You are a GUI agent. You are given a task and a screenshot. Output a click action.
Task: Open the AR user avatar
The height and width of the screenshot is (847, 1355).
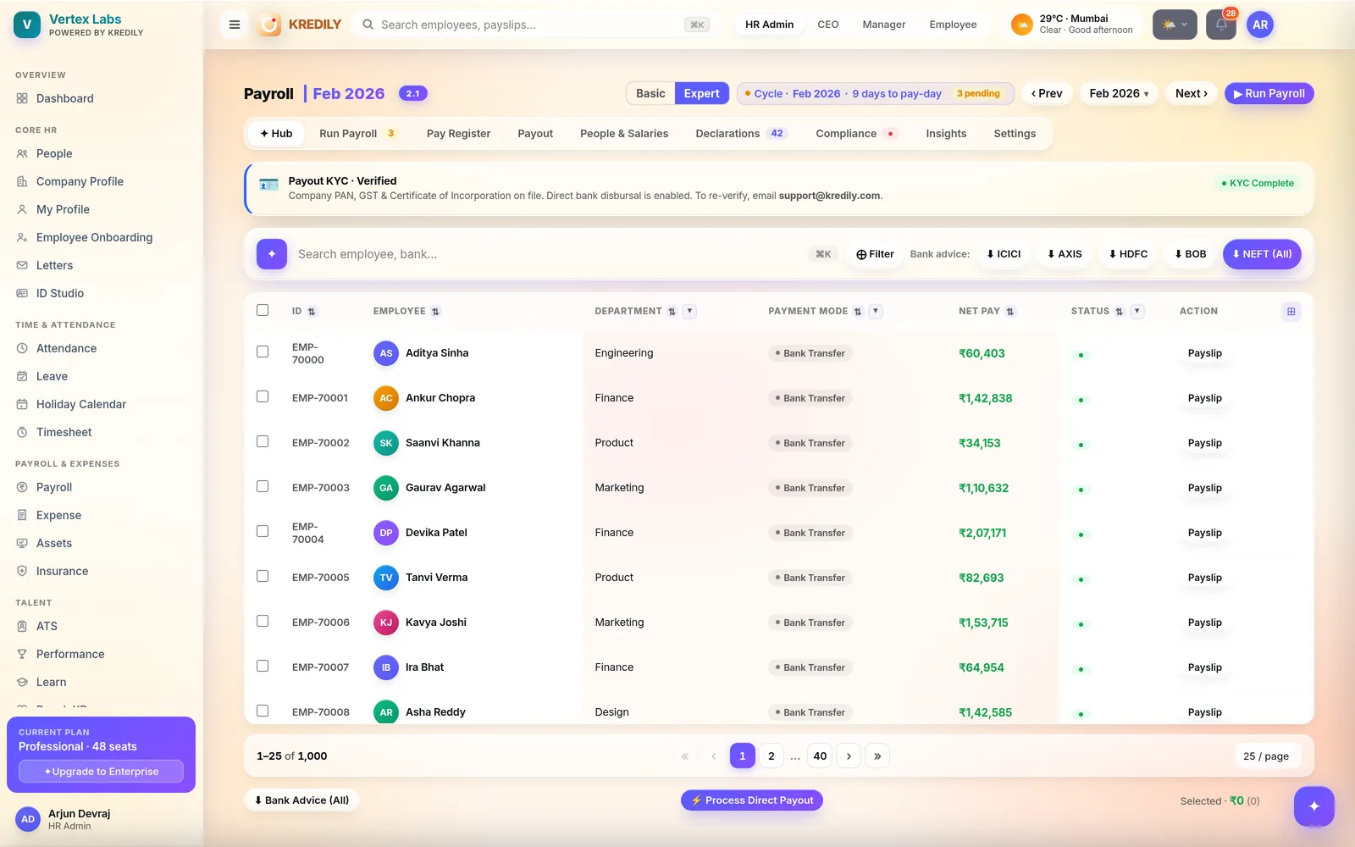point(1260,25)
